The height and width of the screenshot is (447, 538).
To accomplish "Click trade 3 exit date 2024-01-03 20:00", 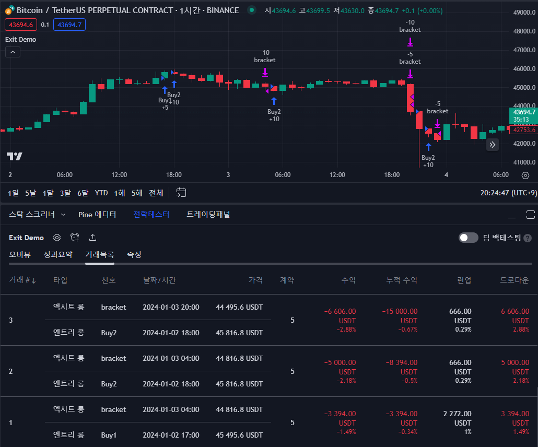I will click(x=171, y=307).
